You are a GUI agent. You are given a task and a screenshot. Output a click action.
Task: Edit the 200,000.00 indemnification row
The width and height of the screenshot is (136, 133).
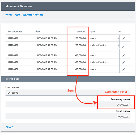pos(124,47)
